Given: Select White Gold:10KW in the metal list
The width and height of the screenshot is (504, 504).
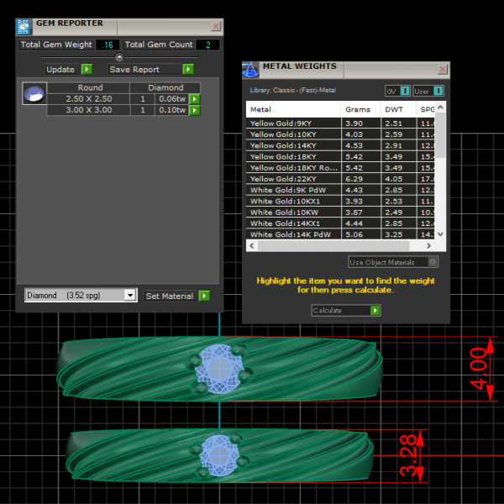Looking at the screenshot, I should pyautogui.click(x=294, y=213).
